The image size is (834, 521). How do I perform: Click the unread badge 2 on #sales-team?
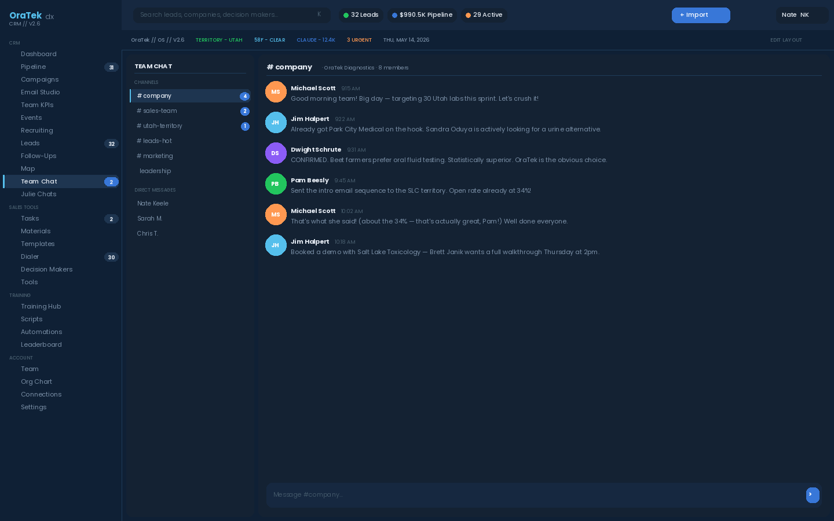245,111
